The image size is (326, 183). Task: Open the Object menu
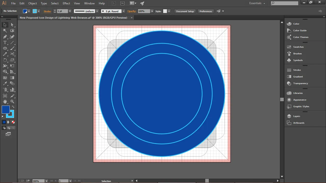33,3
